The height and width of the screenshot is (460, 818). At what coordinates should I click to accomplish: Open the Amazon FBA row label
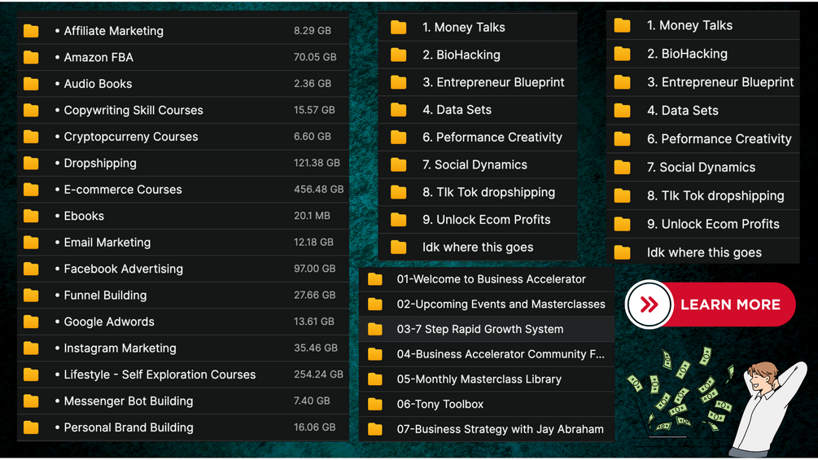tap(98, 57)
